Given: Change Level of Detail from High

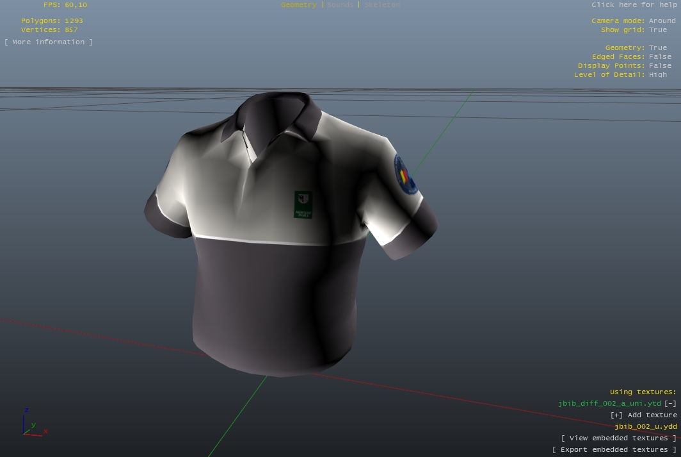Looking at the screenshot, I should coord(657,75).
